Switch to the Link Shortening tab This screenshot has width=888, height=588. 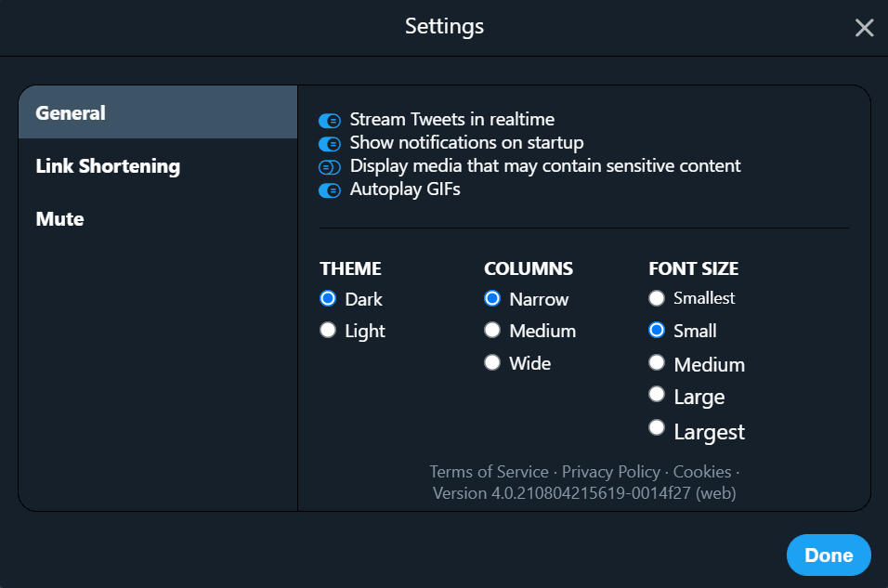pos(158,165)
